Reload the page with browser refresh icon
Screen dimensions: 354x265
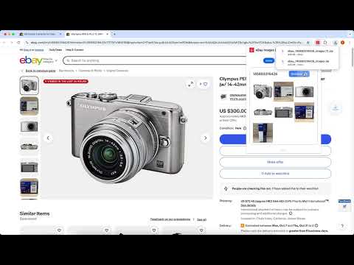(18, 43)
